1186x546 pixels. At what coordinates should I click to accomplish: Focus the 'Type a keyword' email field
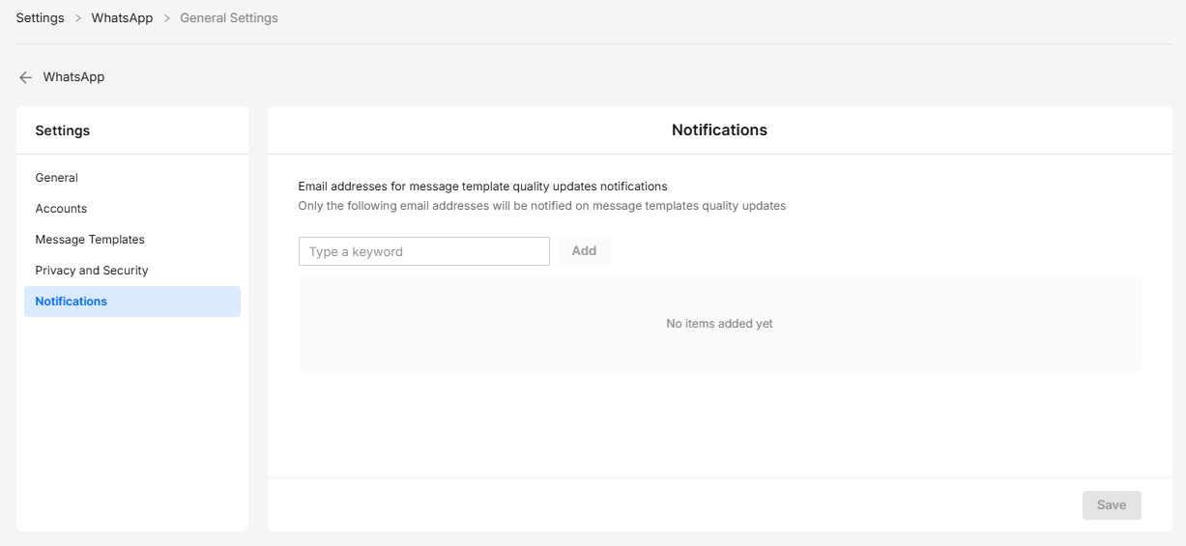424,251
